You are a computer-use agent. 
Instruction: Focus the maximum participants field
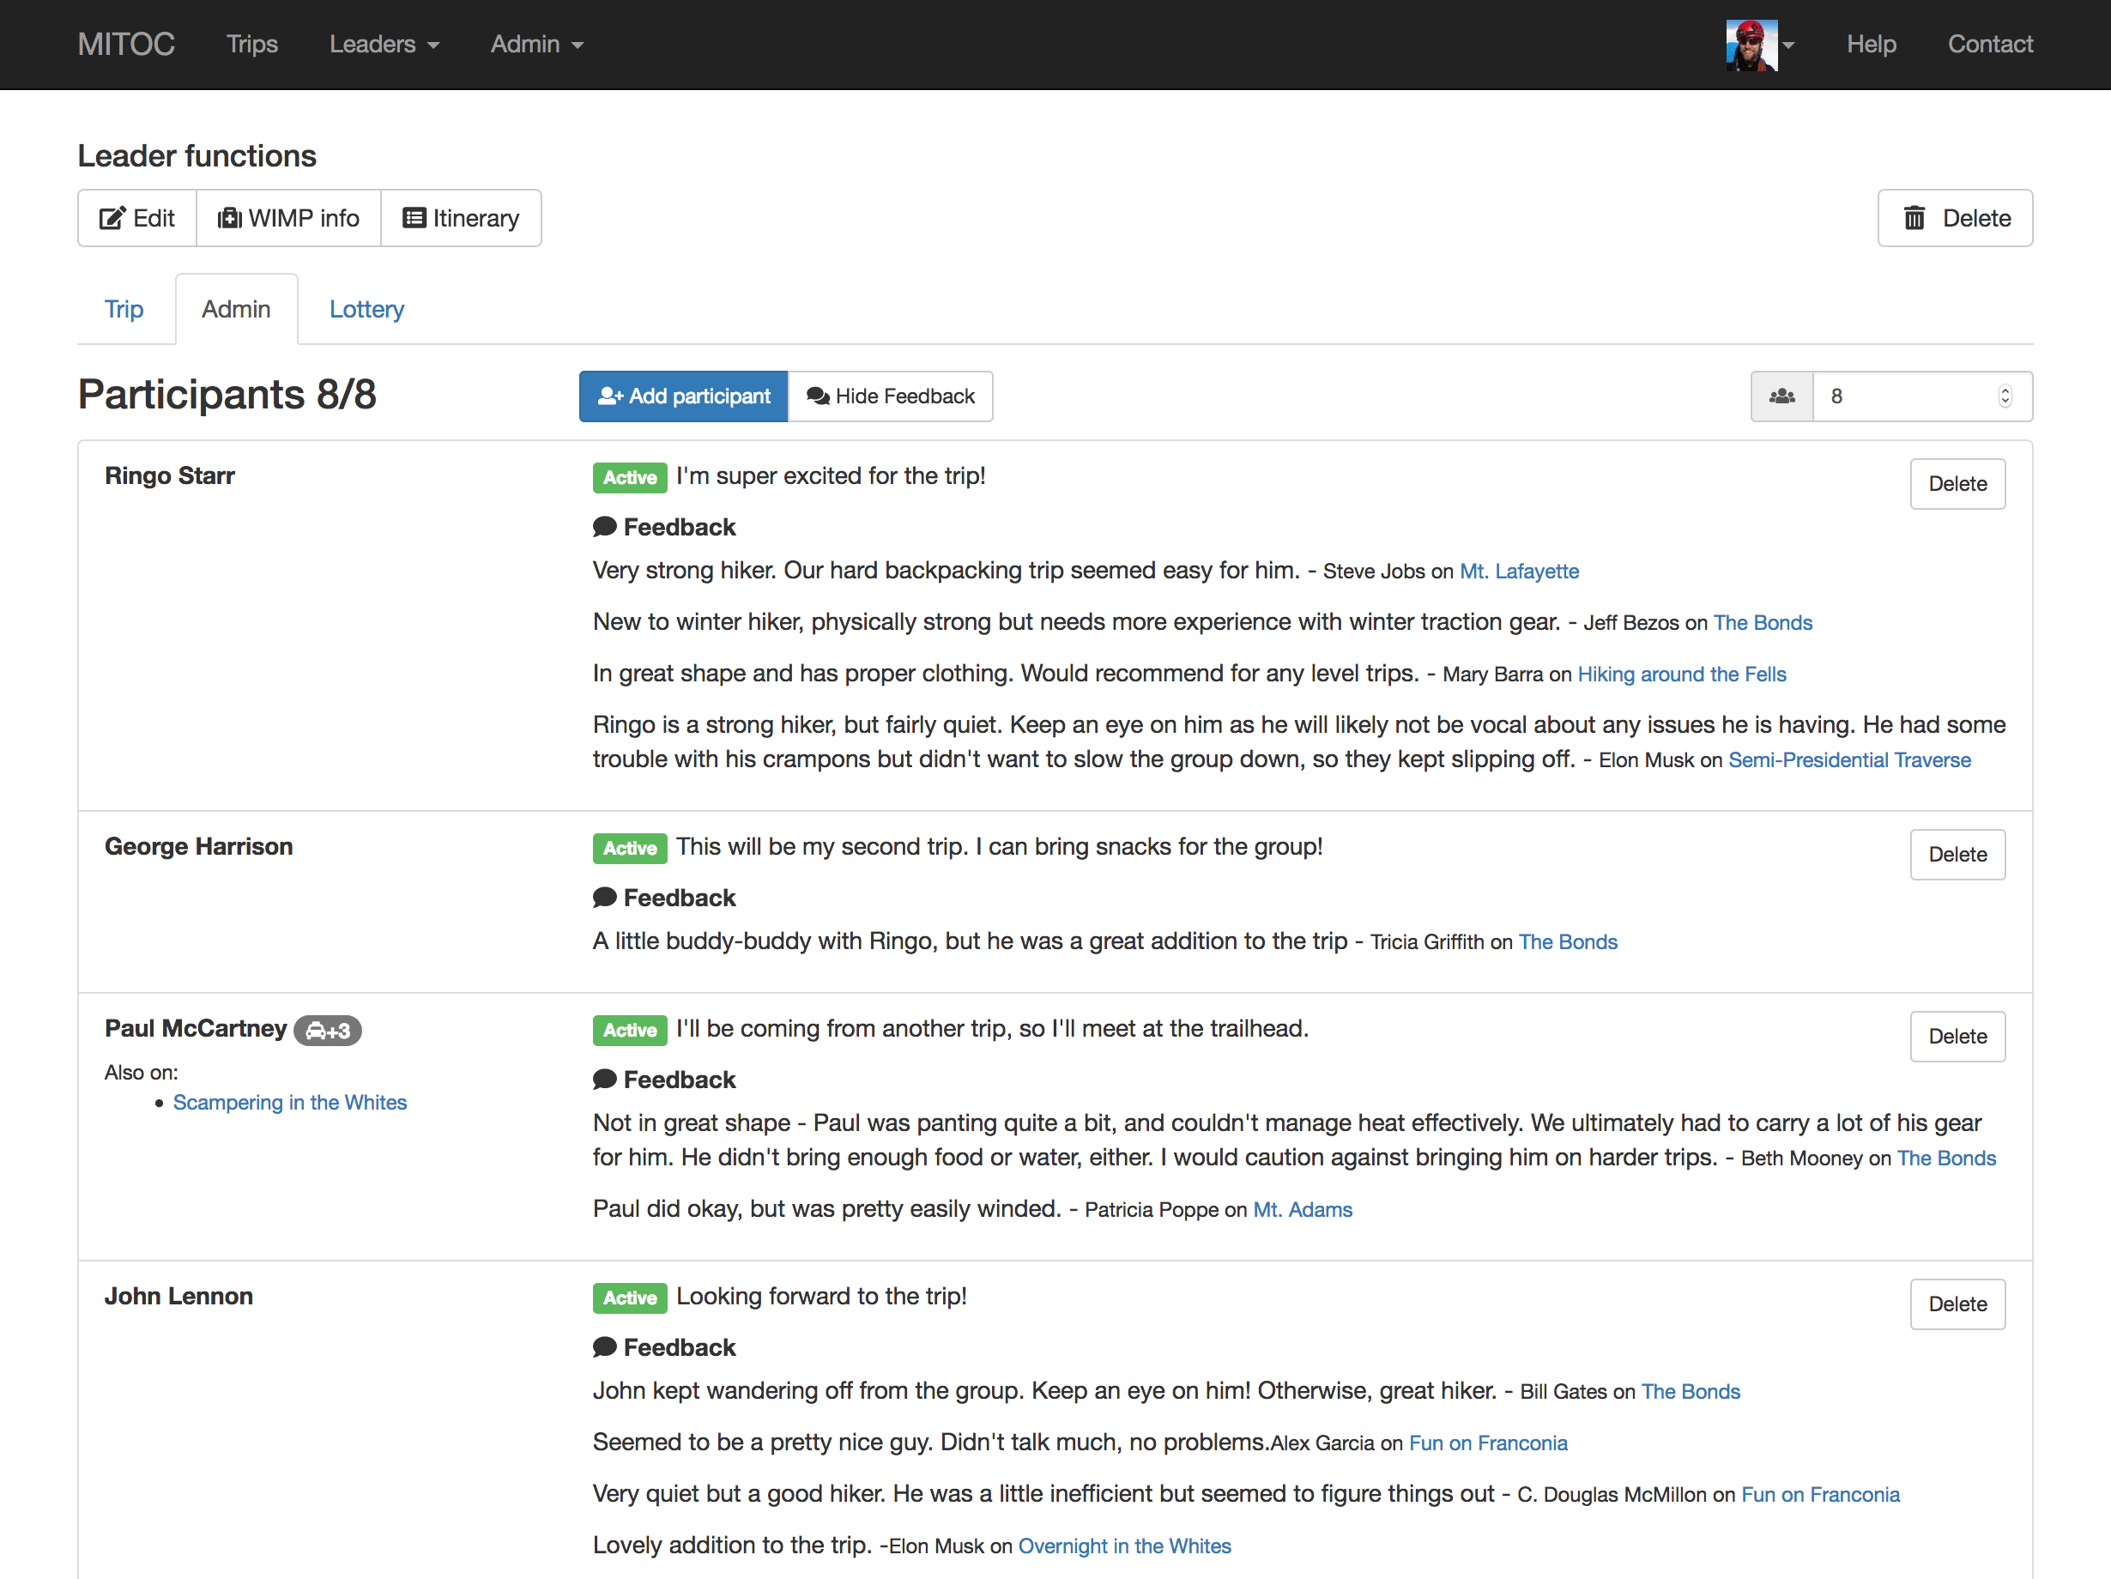[x=1922, y=396]
